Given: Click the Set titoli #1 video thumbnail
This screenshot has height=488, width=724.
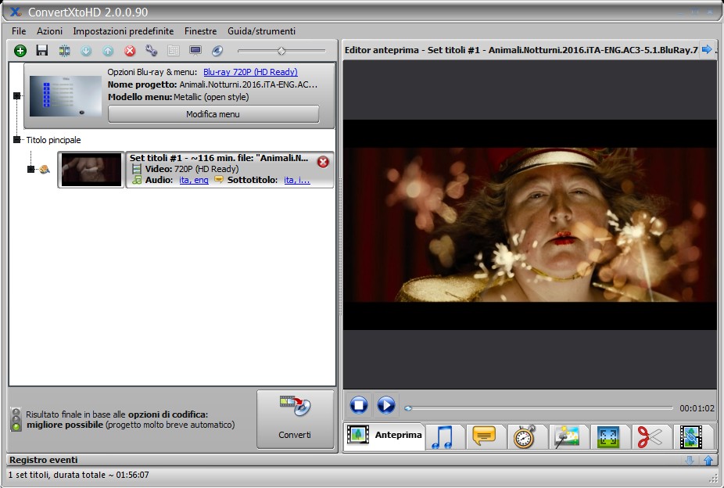Looking at the screenshot, I should (x=91, y=170).
